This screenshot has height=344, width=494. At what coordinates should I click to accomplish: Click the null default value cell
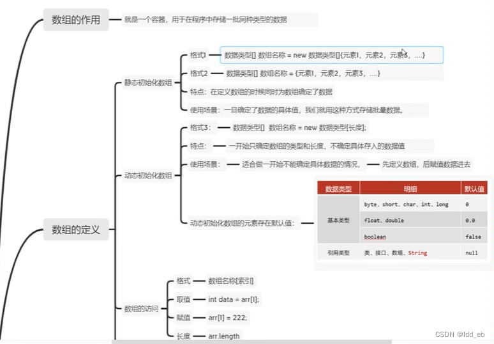click(474, 253)
